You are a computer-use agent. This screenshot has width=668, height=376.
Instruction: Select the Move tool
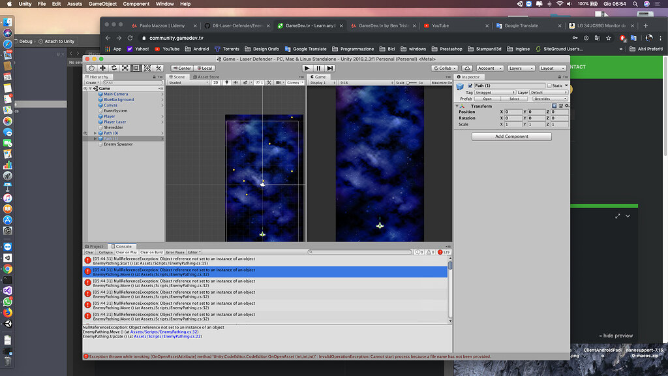click(103, 68)
